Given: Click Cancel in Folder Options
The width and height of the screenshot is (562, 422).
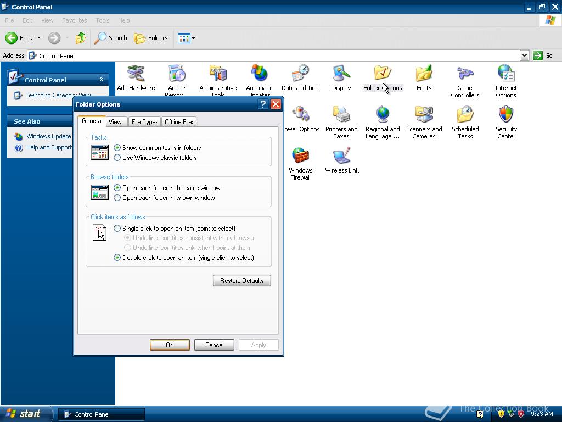Looking at the screenshot, I should pos(215,345).
